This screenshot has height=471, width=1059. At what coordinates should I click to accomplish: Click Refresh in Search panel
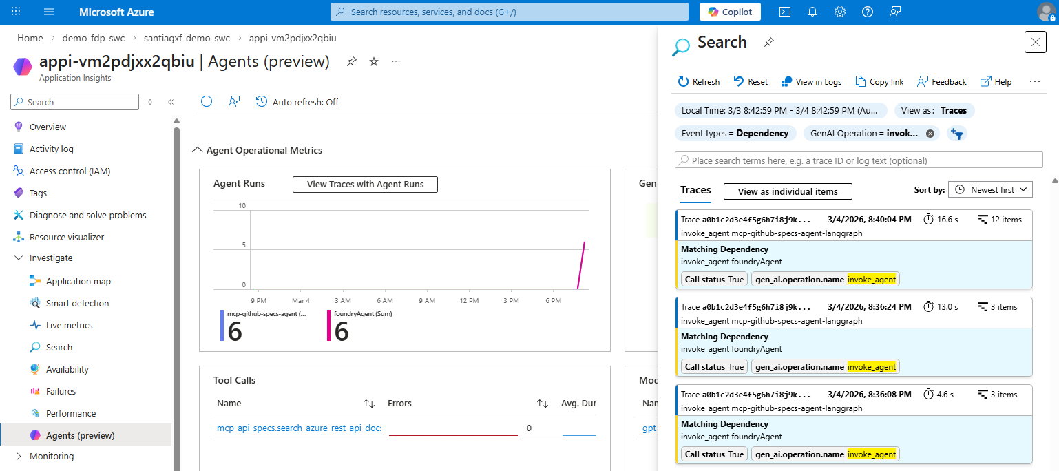(x=698, y=81)
